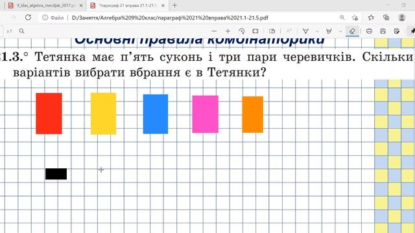Search within the PDF document
Screen dimensions: 415x233
click(21, 31)
